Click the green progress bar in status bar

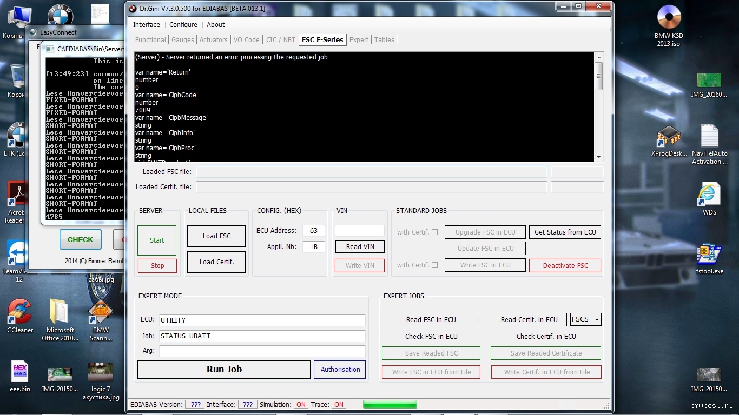click(390, 404)
